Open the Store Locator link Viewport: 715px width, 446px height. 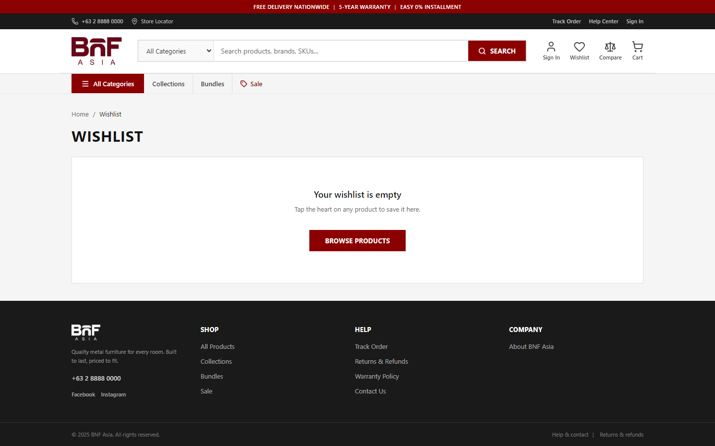157,21
